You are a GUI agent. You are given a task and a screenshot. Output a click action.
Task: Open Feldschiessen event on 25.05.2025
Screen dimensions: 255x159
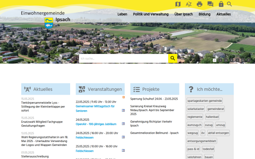coord(85,151)
